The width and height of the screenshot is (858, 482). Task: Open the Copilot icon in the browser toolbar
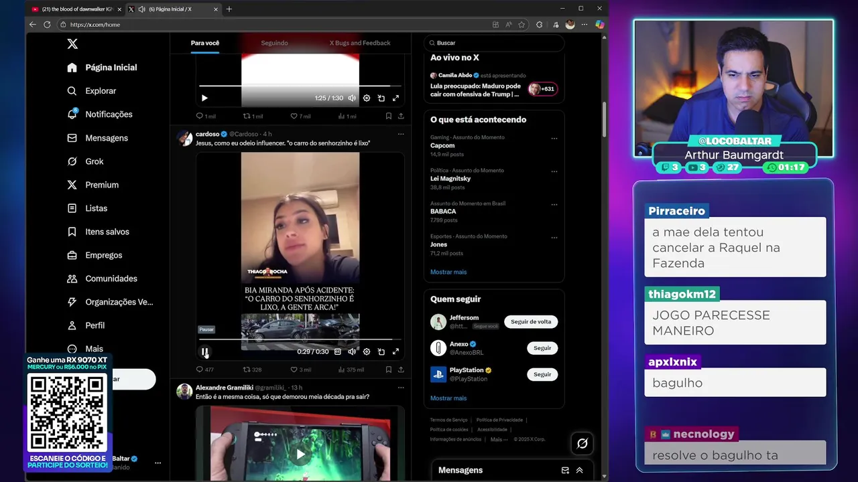599,25
